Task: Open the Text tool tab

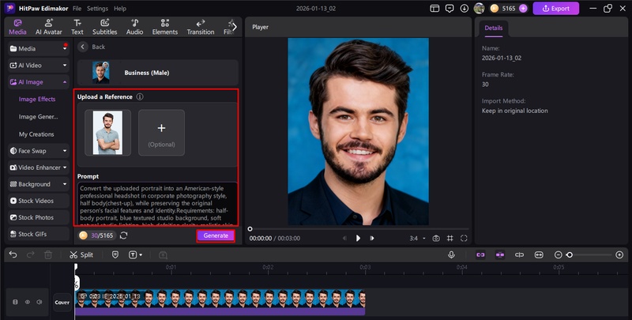Action: 77,27
